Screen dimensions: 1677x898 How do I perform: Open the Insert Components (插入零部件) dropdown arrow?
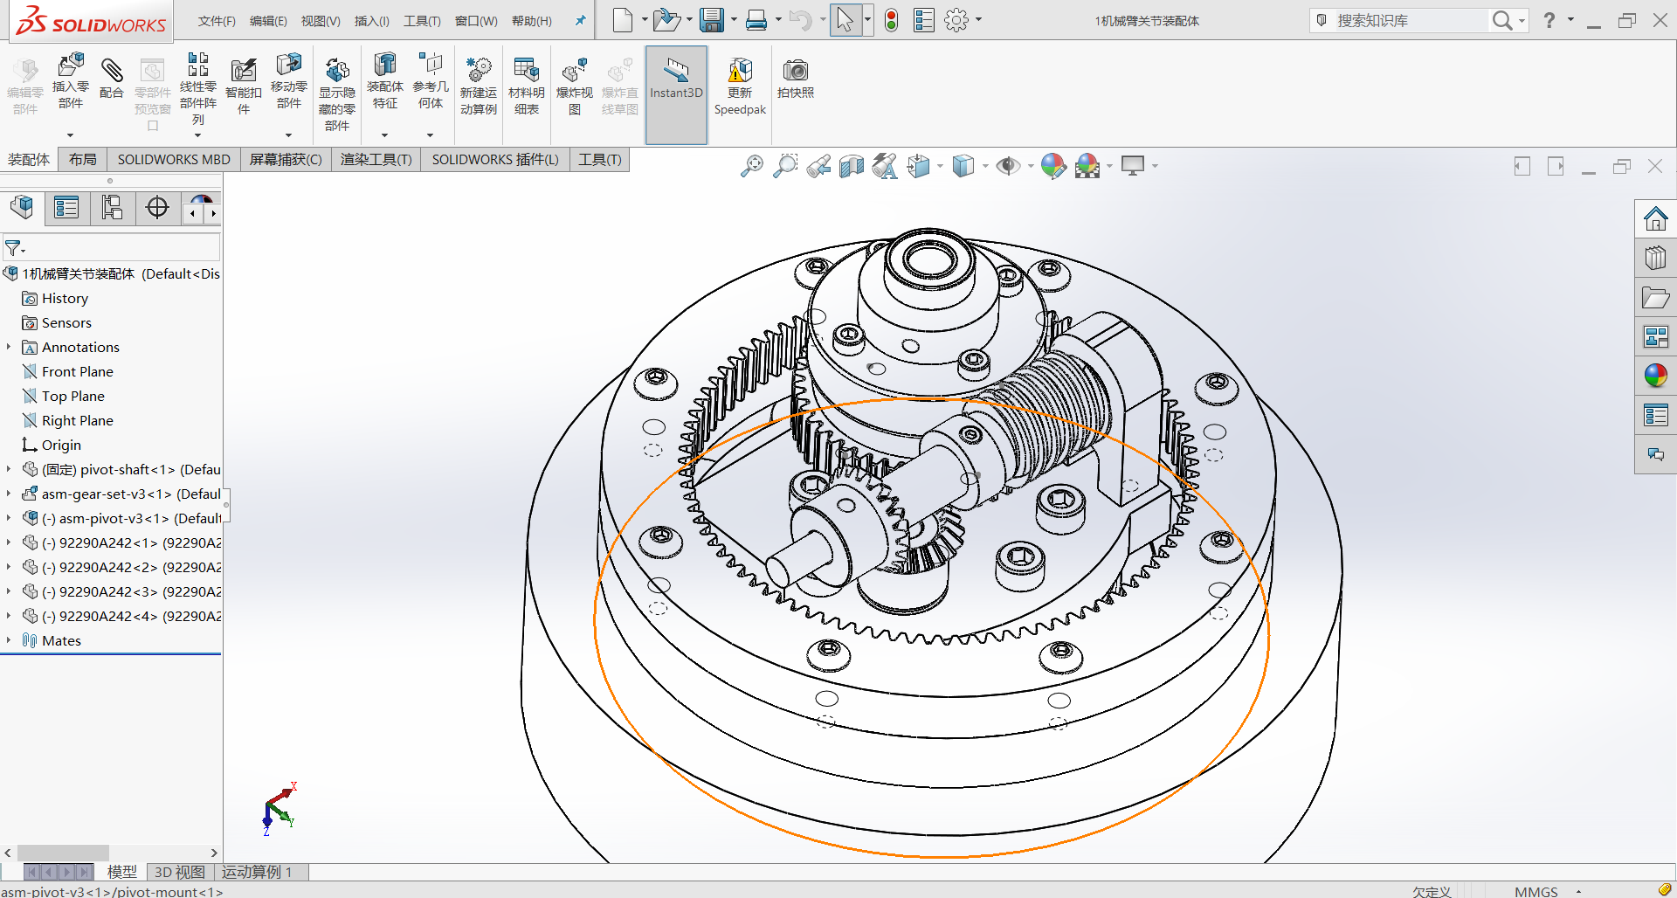71,135
